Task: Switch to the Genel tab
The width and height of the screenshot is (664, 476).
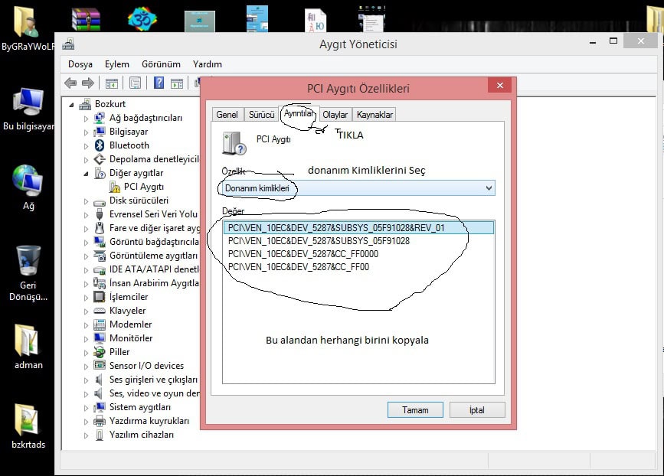Action: (227, 115)
